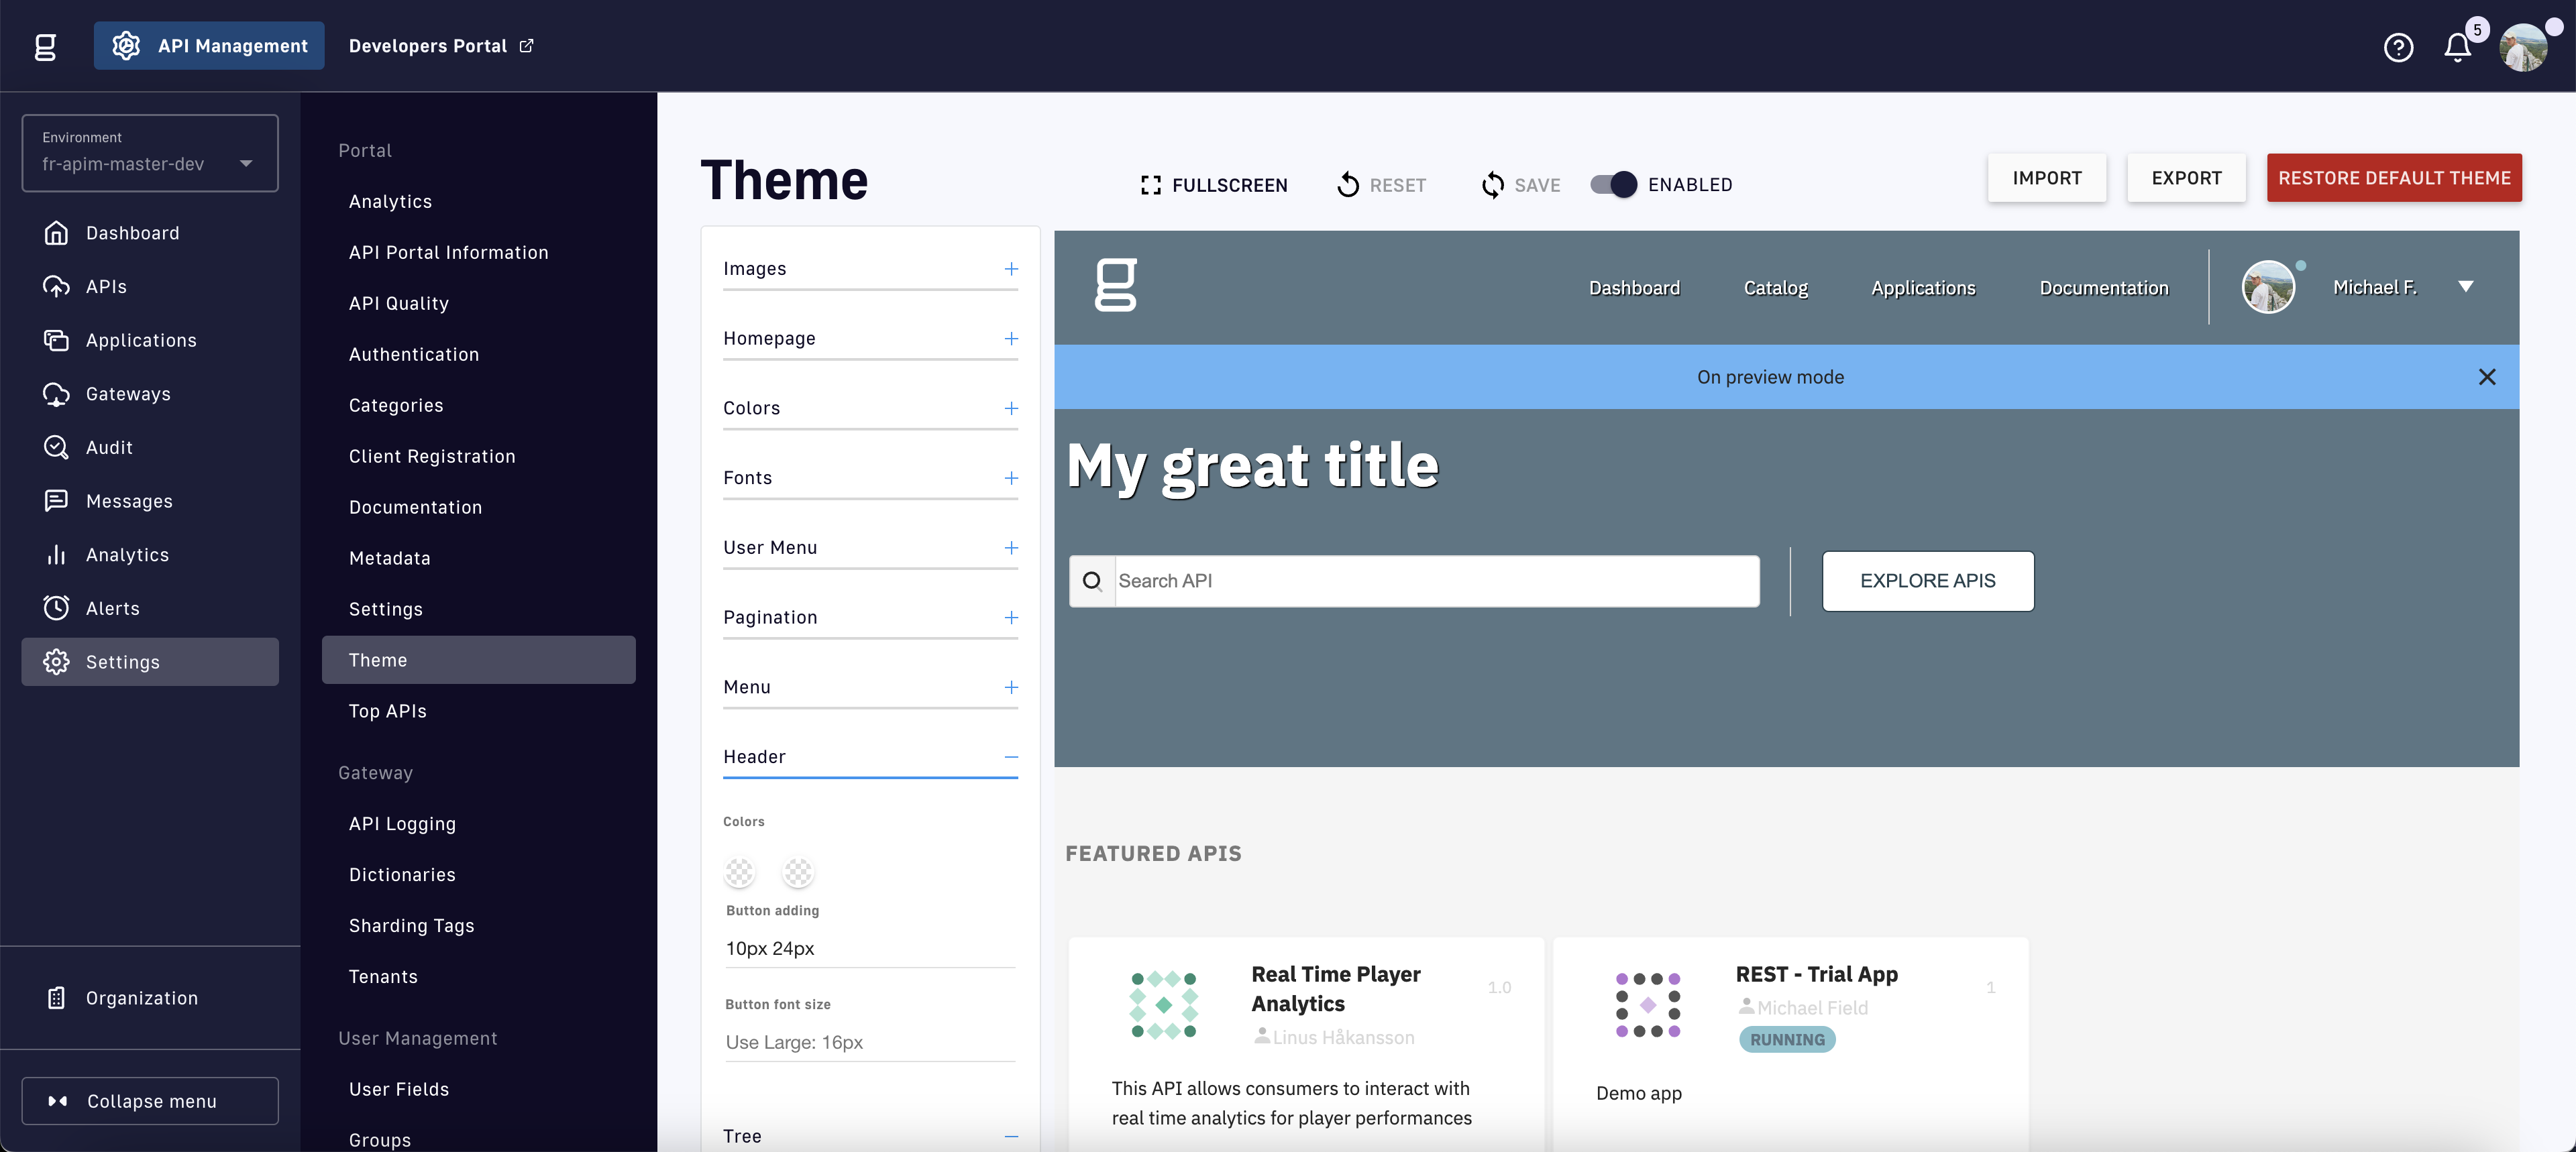
Task: Click the Export button
Action: click(2186, 178)
